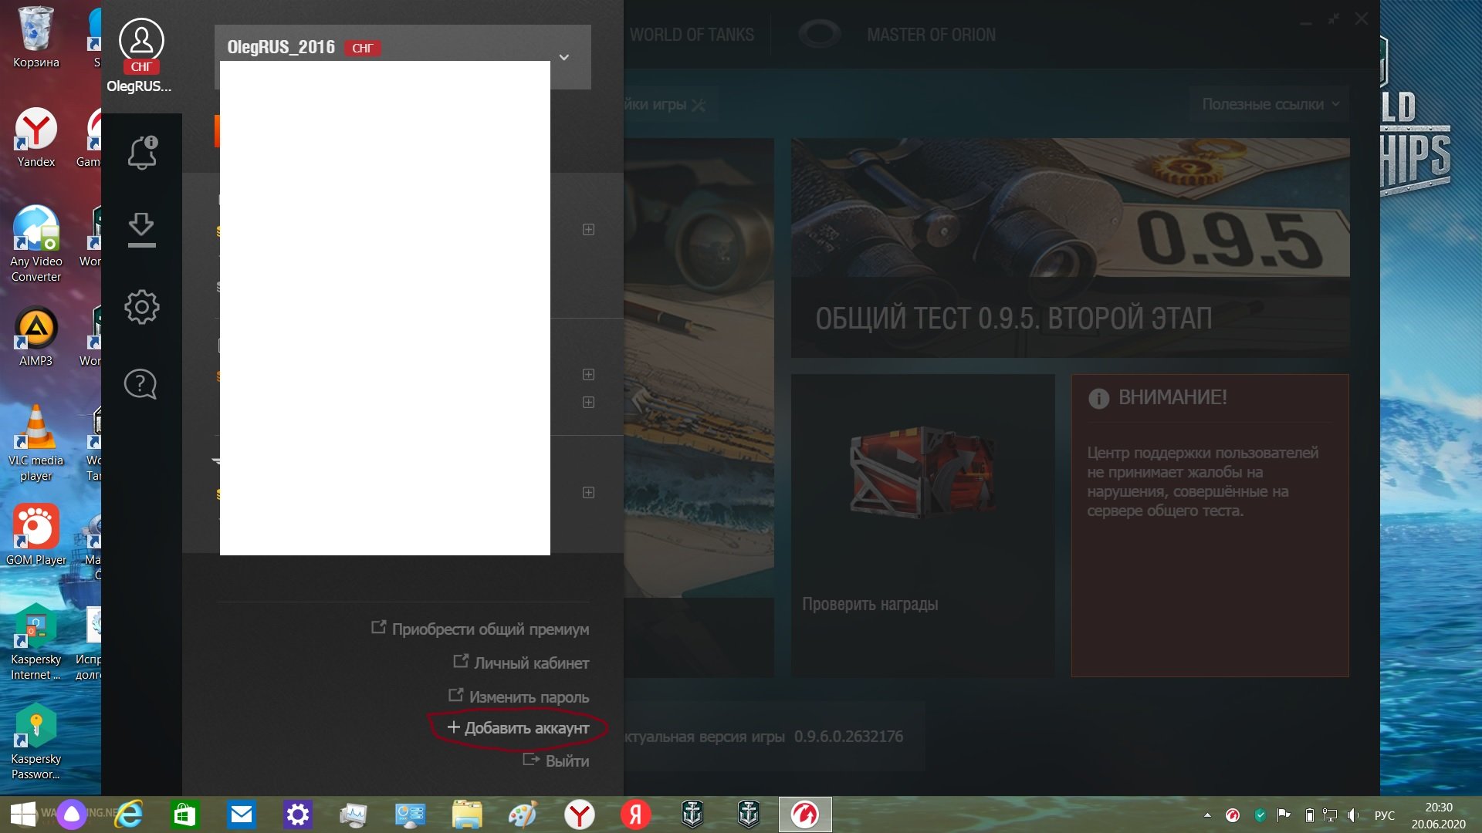Click the Master of Orion logo icon
Image resolution: width=1482 pixels, height=833 pixels.
(819, 35)
